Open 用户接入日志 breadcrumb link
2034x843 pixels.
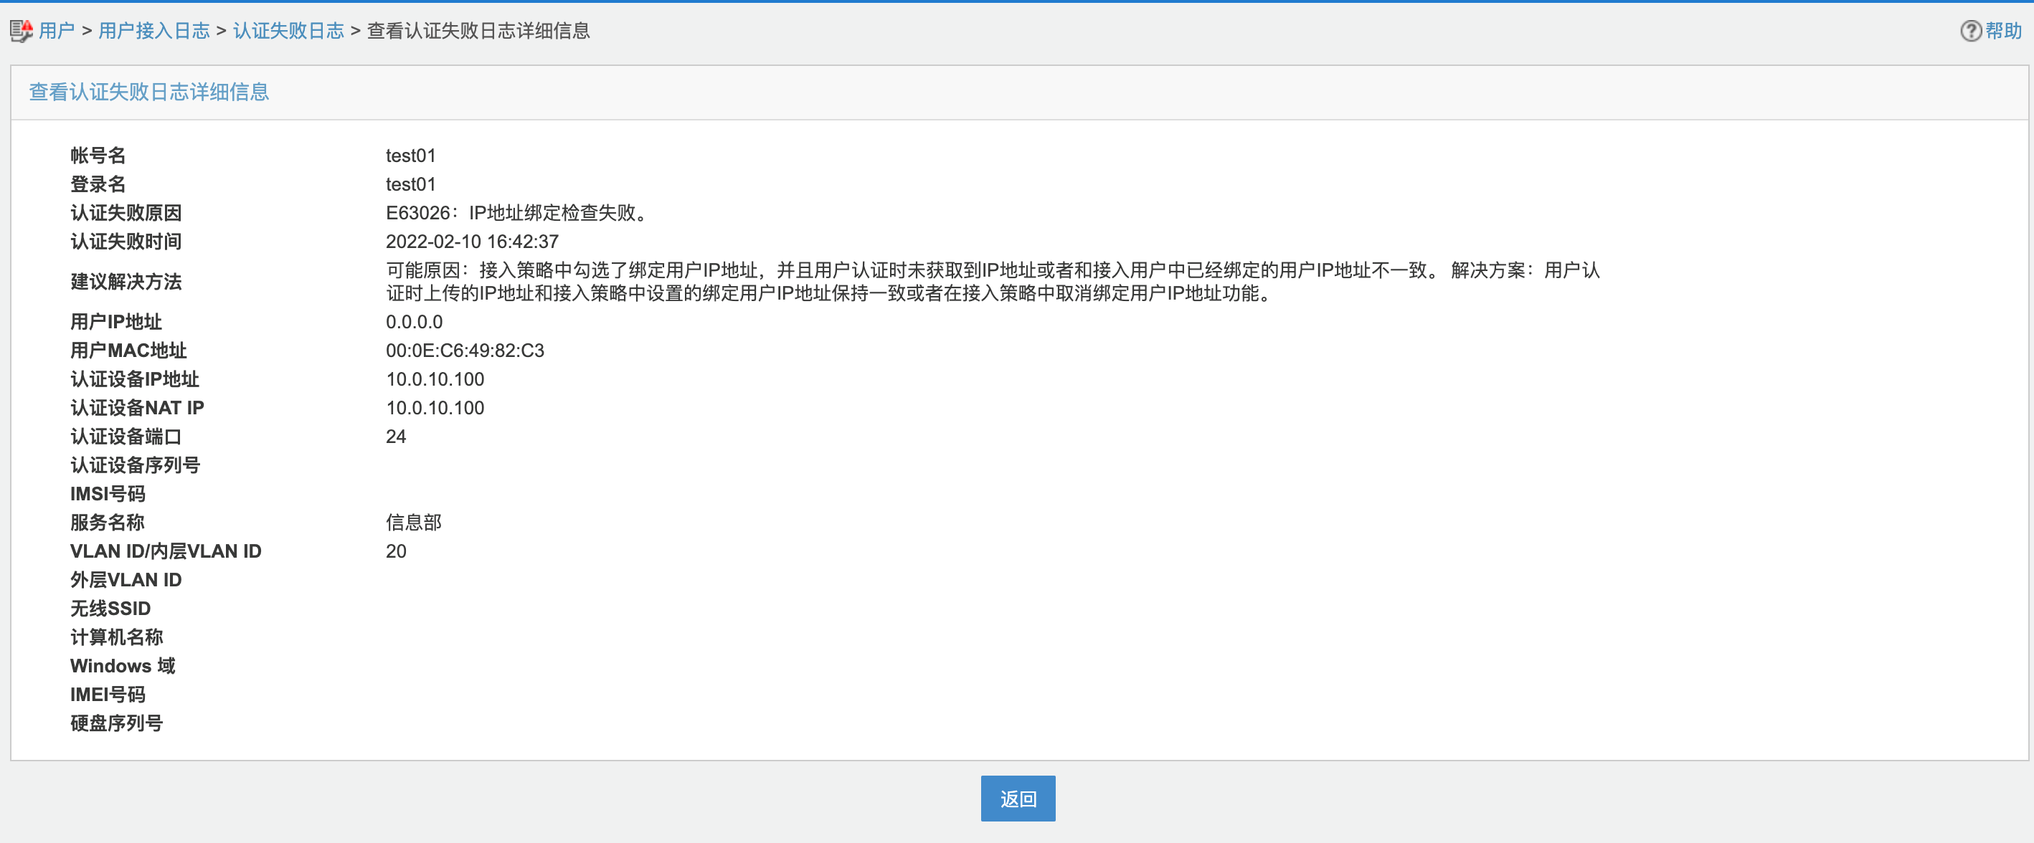point(154,31)
